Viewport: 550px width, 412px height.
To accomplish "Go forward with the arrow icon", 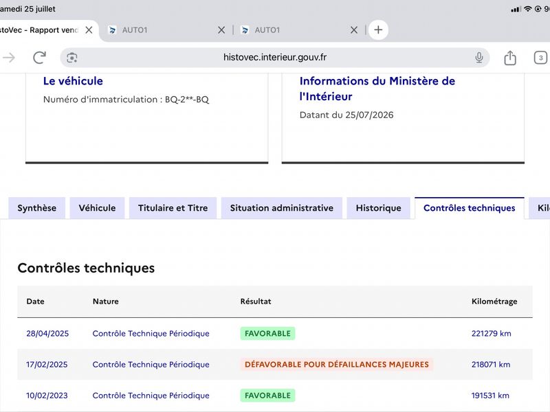I will click(9, 58).
